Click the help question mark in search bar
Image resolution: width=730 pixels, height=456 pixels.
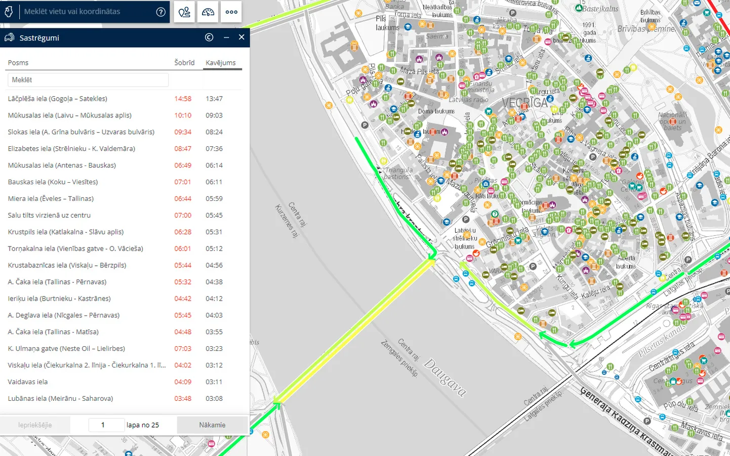(160, 12)
